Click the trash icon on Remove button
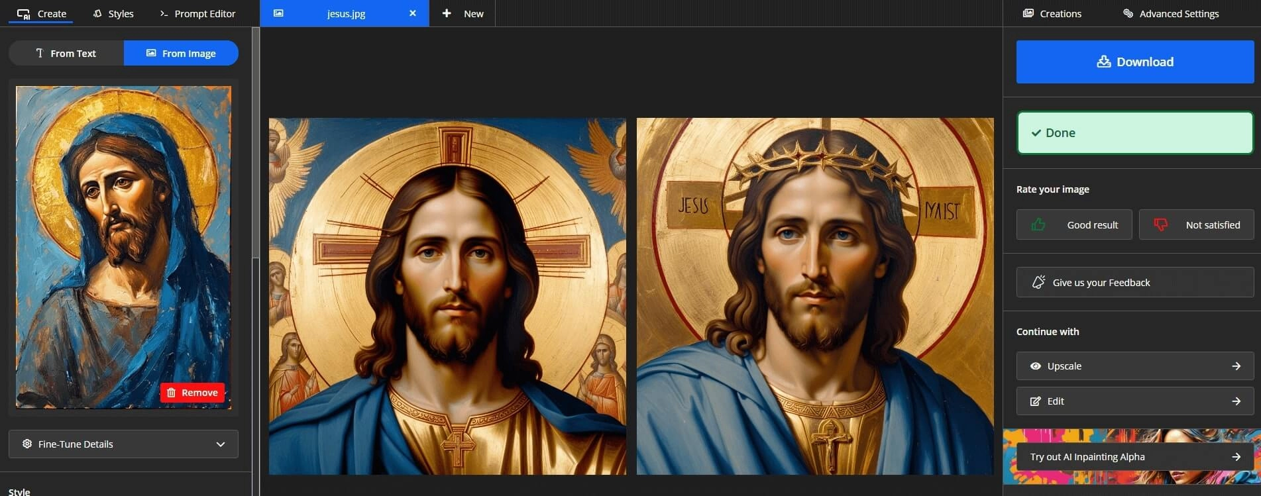Image resolution: width=1261 pixels, height=496 pixels. pyautogui.click(x=171, y=393)
